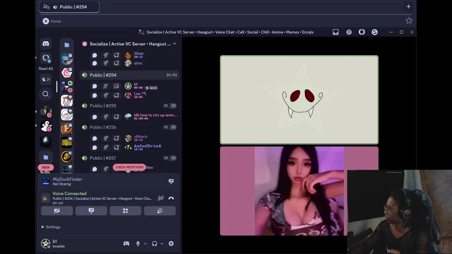
Task: Open the soundboard button
Action: click(160, 211)
